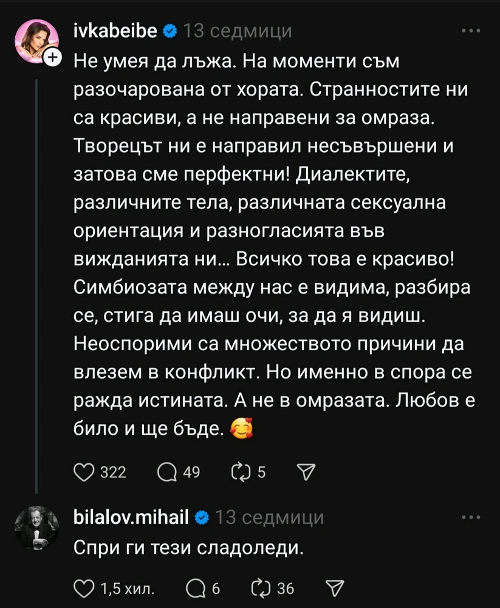This screenshot has width=500, height=608.
Task: Like bilalov.mihail's reply
Action: pos(81,588)
